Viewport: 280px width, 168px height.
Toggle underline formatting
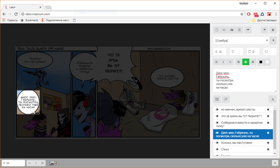tap(230, 62)
